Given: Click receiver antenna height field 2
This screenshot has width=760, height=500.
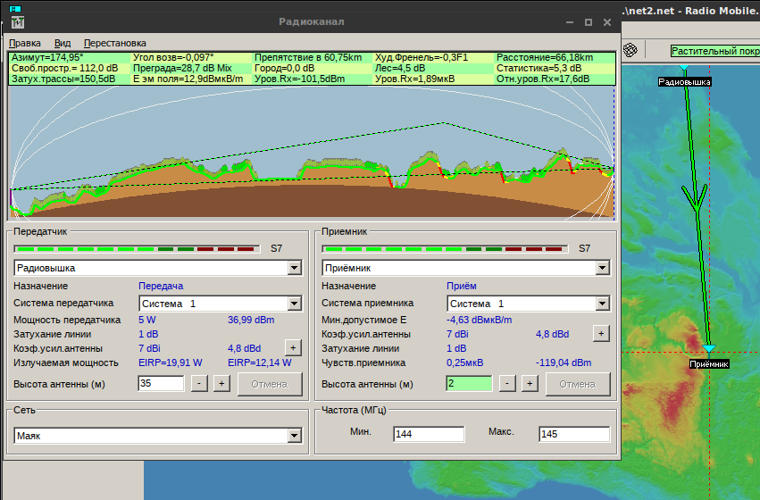Looking at the screenshot, I should coord(469,383).
